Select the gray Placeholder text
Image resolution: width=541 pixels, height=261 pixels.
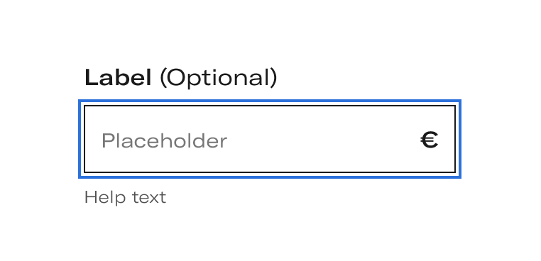pos(164,140)
